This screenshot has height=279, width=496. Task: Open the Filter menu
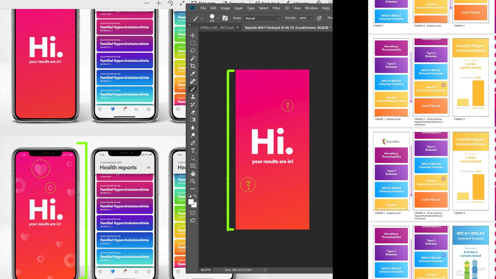[x=276, y=8]
